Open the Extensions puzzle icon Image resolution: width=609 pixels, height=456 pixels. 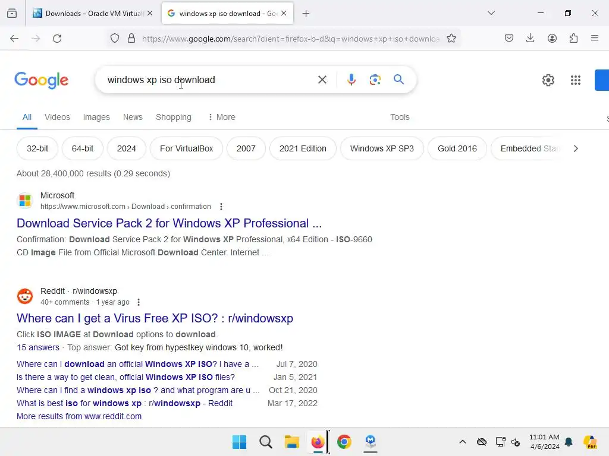(573, 39)
